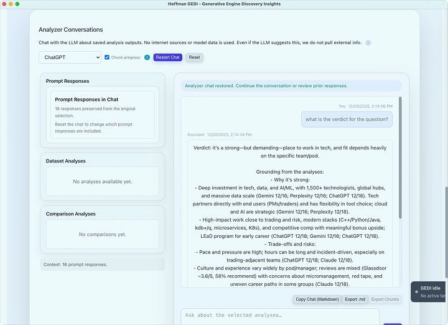Click the 'Grounding from the analyses:' line
Viewport: 448px width, 325px height.
(x=290, y=172)
